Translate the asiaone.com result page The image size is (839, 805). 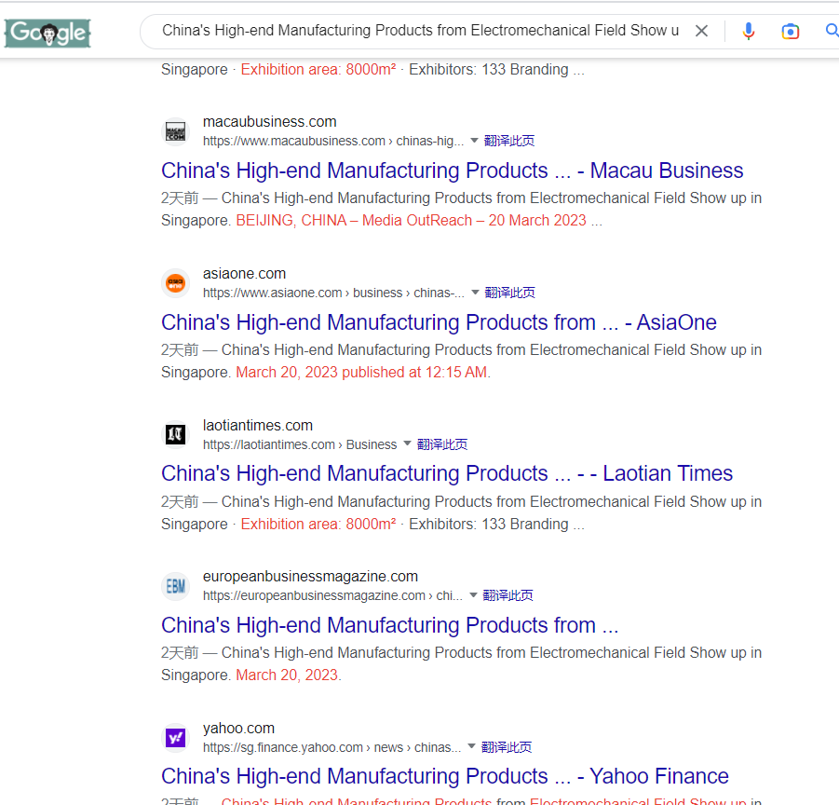[510, 293]
